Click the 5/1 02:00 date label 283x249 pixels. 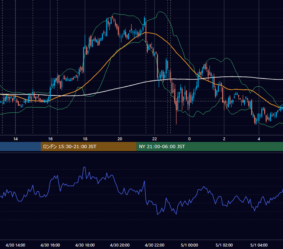(x=224, y=245)
